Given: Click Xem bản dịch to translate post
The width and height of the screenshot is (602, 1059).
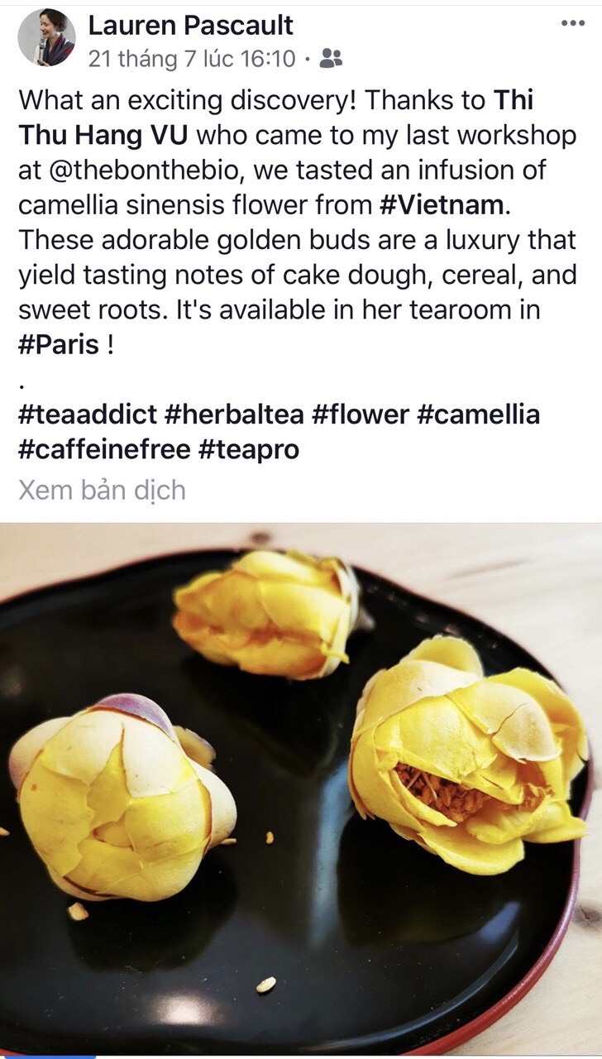Looking at the screenshot, I should 102,490.
